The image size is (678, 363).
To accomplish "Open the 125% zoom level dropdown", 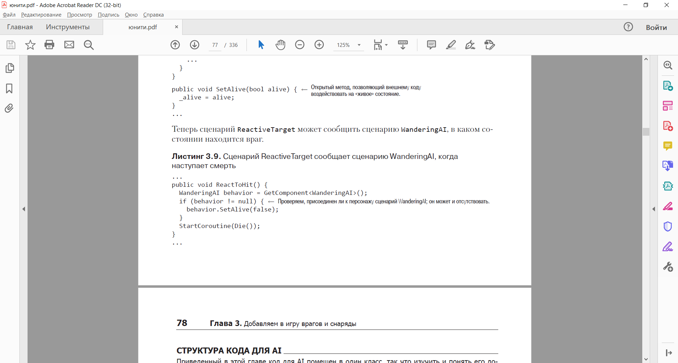I will [359, 45].
